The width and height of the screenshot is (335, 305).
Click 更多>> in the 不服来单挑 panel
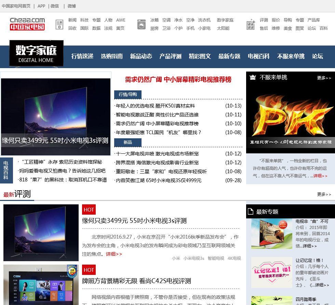pyautogui.click(x=324, y=78)
